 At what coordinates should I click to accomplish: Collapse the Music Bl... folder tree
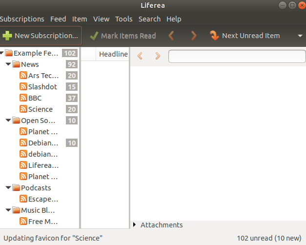click(8, 210)
